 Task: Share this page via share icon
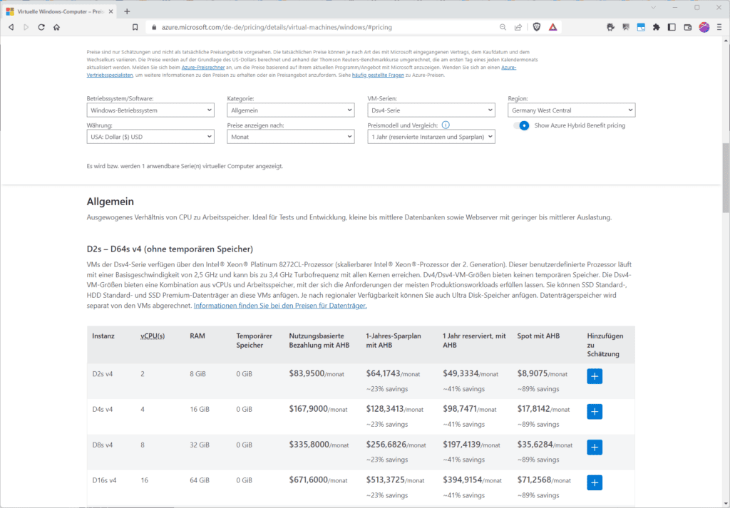click(518, 28)
